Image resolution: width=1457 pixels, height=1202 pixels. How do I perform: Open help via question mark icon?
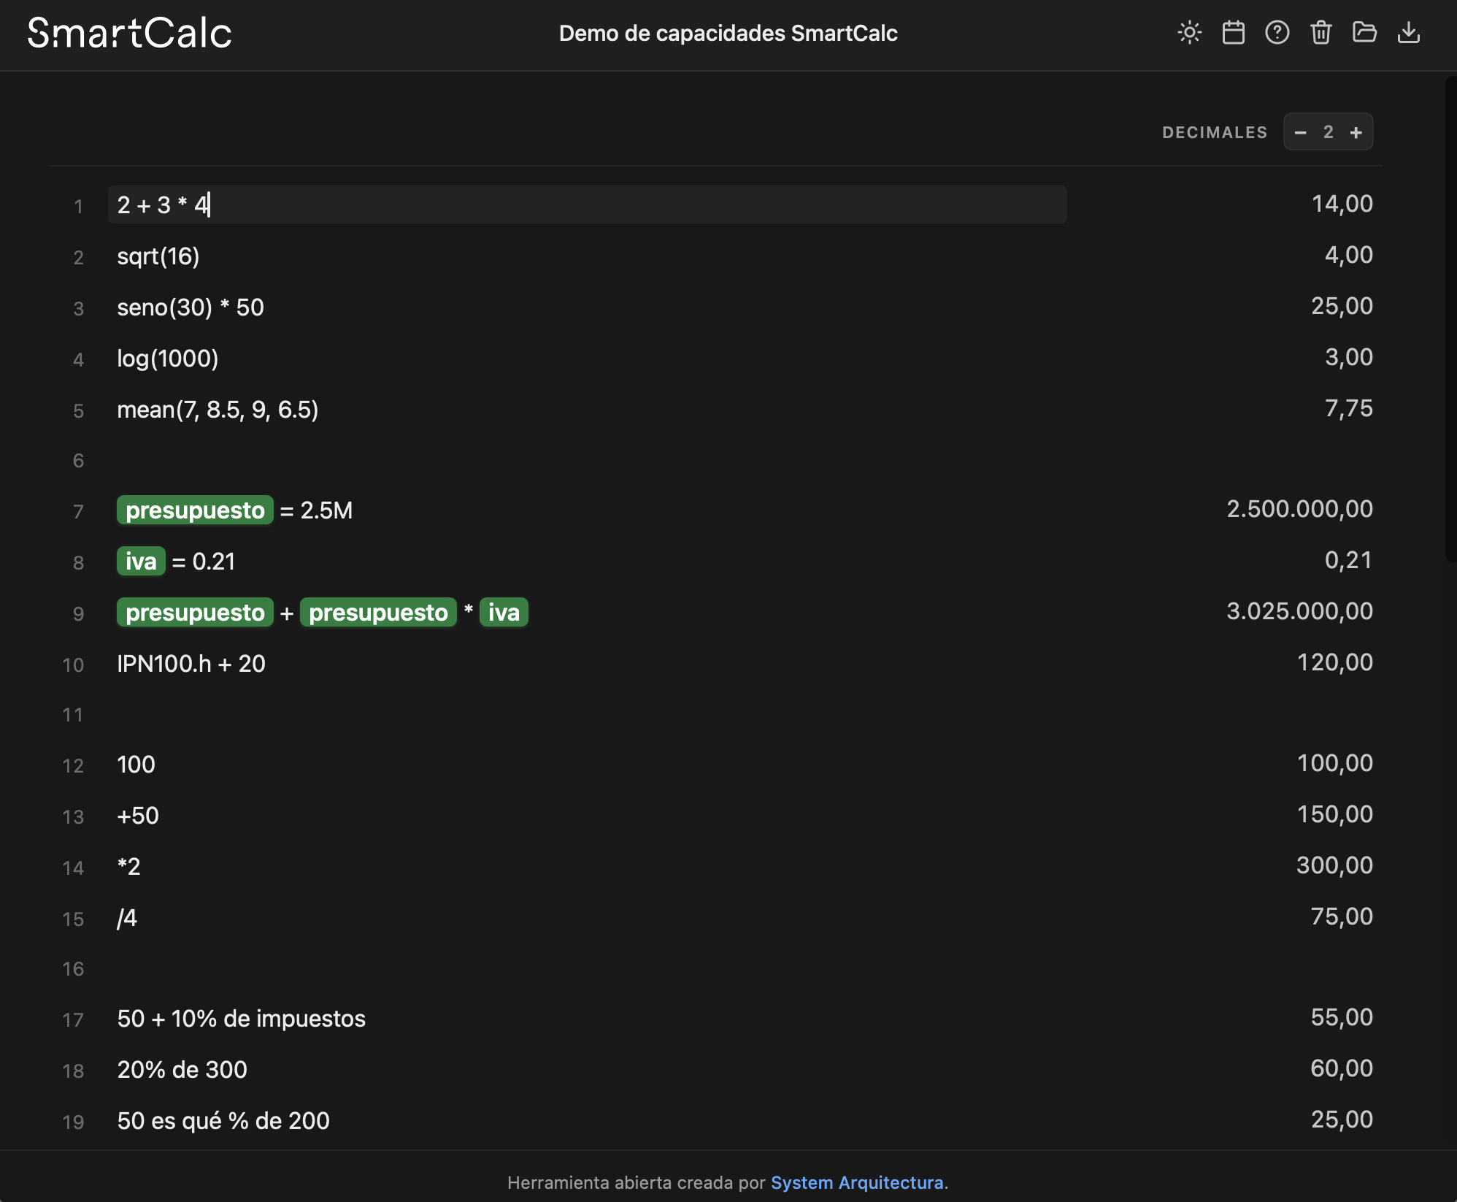pyautogui.click(x=1277, y=33)
